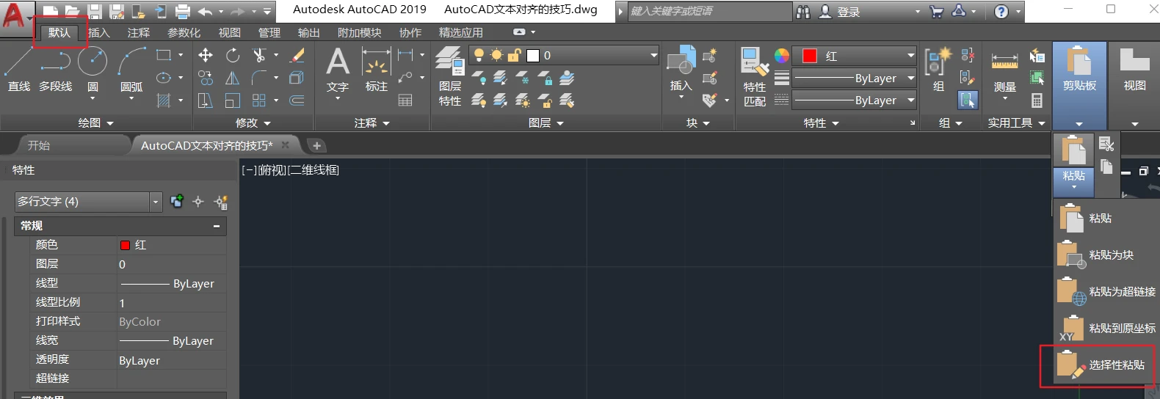Image resolution: width=1160 pixels, height=399 pixels.
Task: Click the Copy tool icon
Action: 206,78
